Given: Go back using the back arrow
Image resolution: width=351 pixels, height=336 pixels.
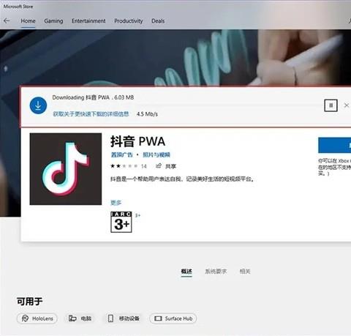Looking at the screenshot, I should point(7,20).
